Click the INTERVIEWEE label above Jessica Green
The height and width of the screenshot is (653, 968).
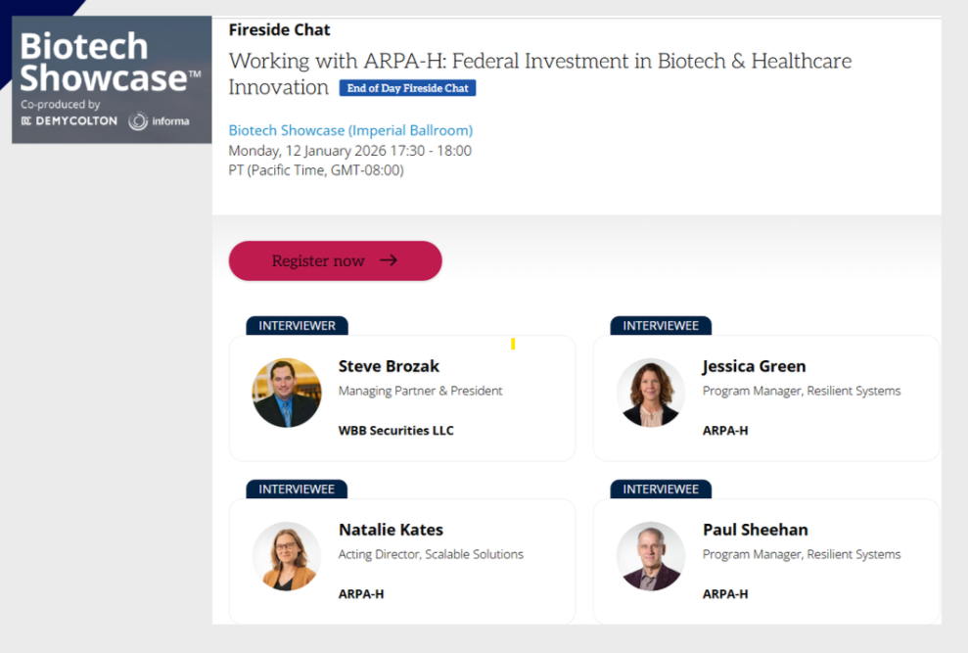661,326
